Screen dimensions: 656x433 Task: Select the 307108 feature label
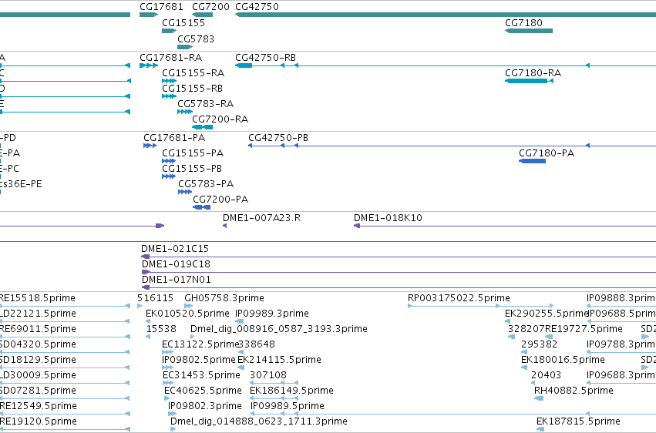[268, 376]
